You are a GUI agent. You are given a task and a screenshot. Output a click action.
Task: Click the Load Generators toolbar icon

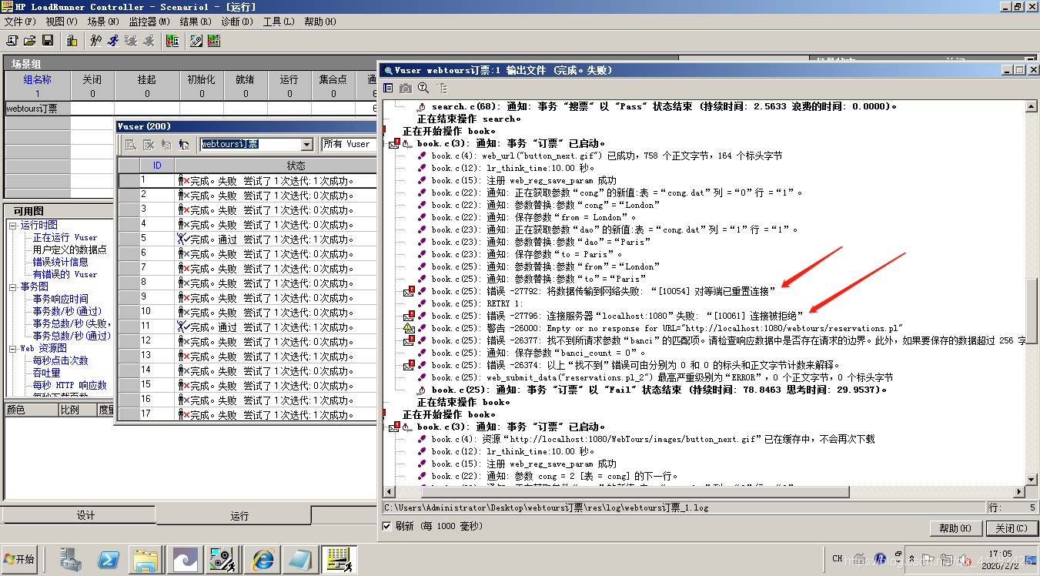click(72, 40)
